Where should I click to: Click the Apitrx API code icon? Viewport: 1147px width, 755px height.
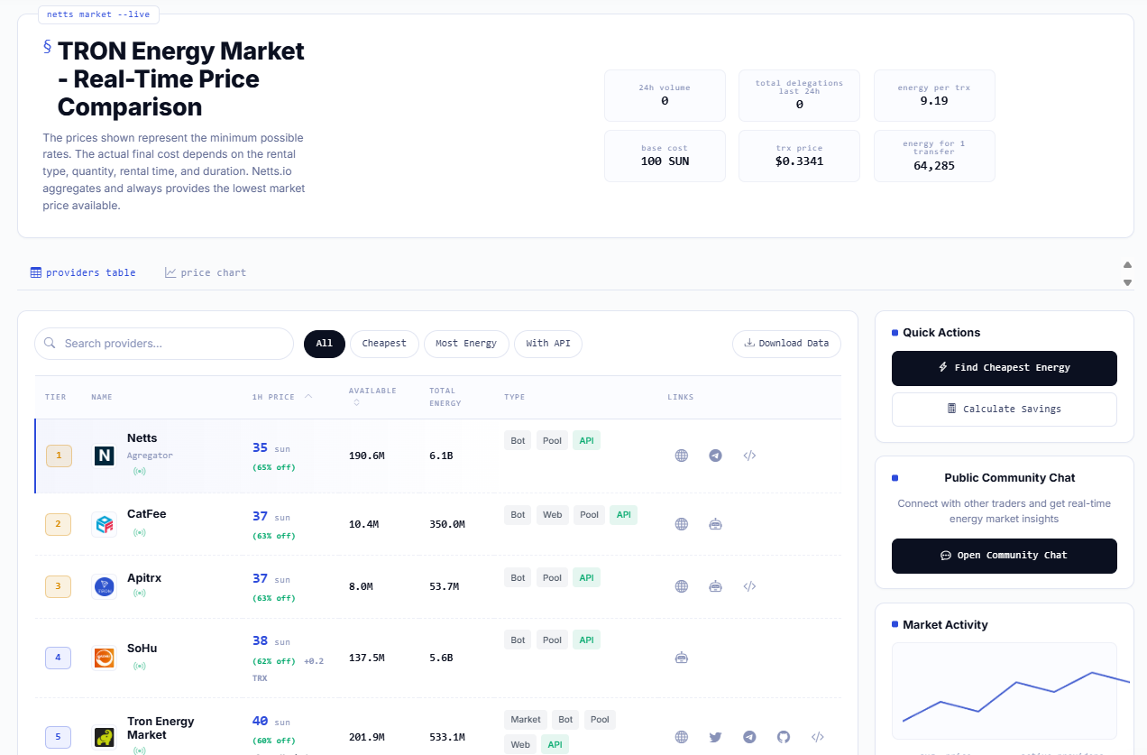pyautogui.click(x=749, y=586)
